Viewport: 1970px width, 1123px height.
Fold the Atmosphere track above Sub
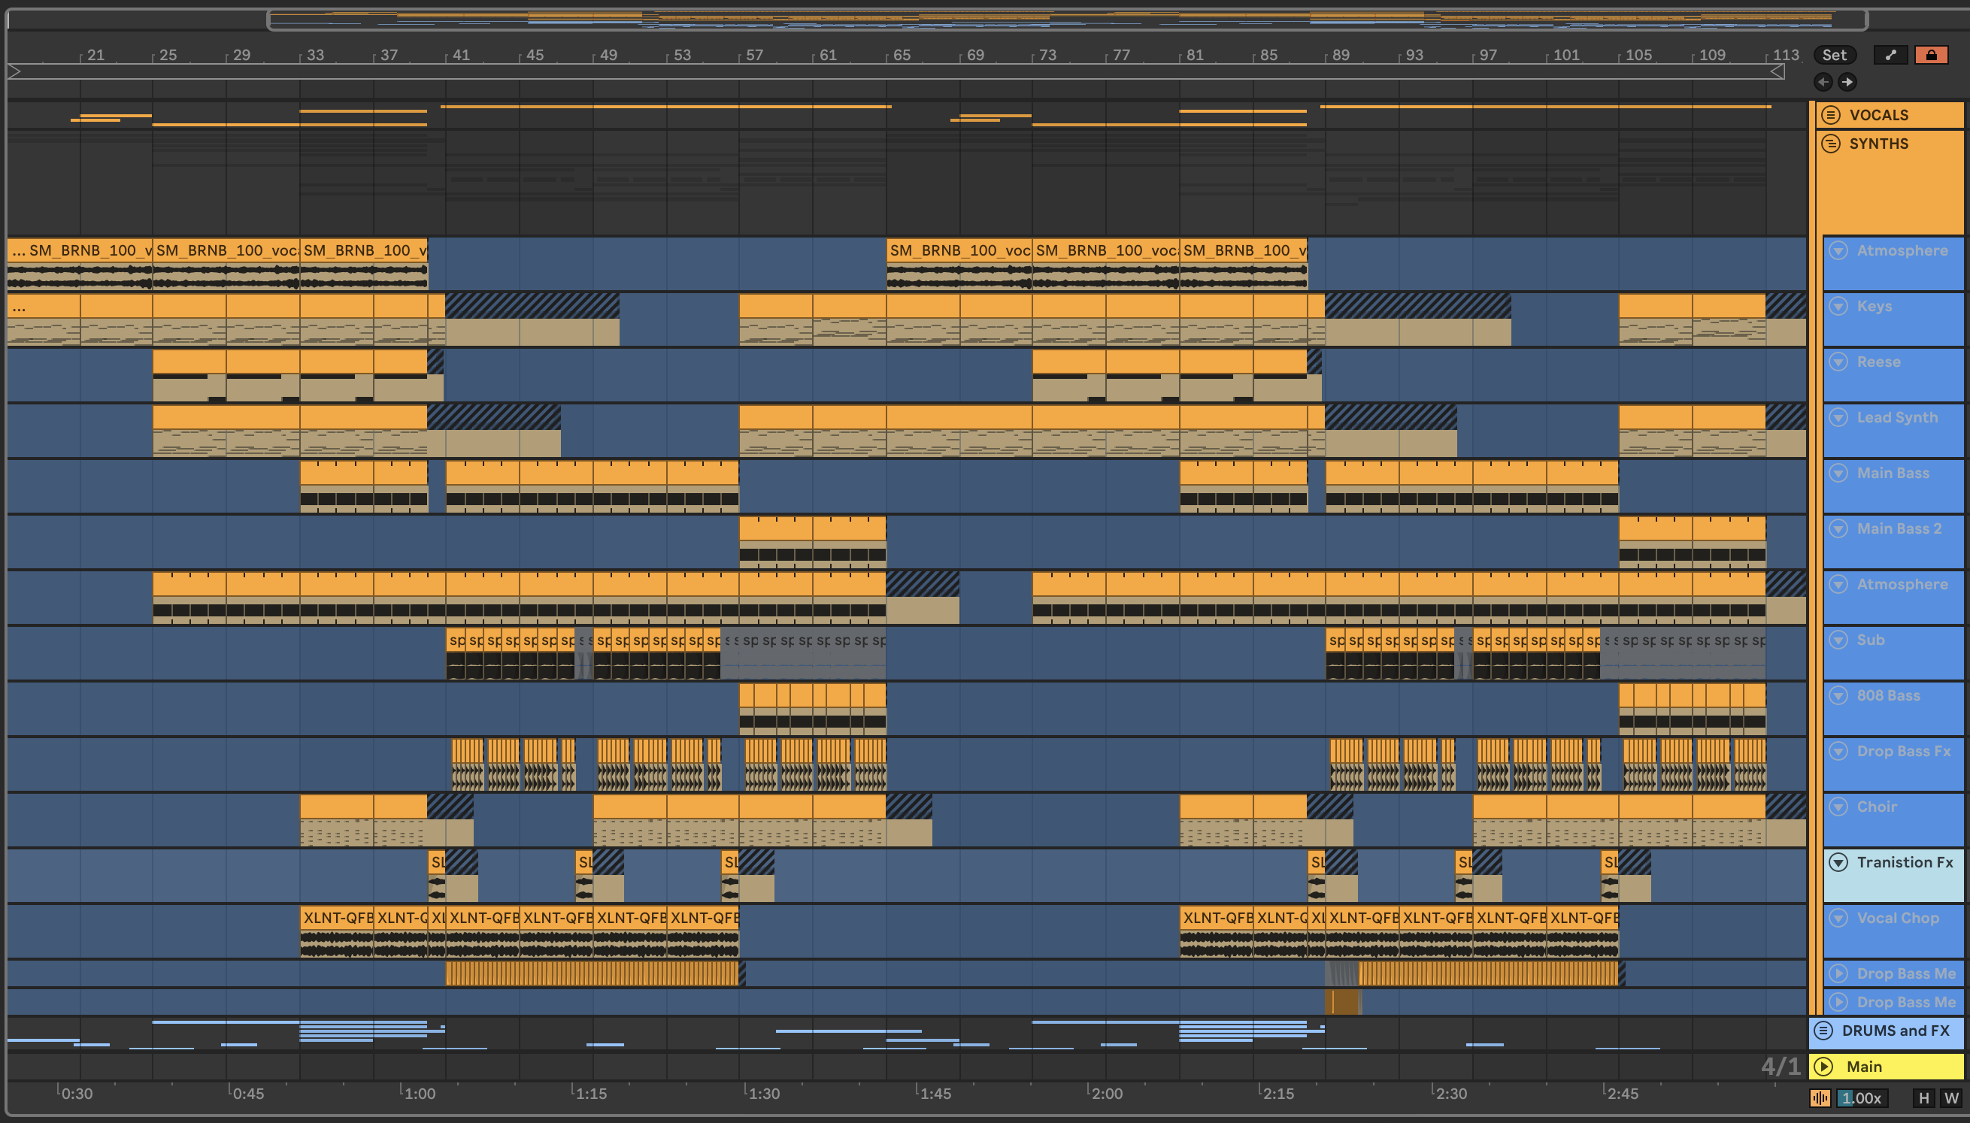1838,584
